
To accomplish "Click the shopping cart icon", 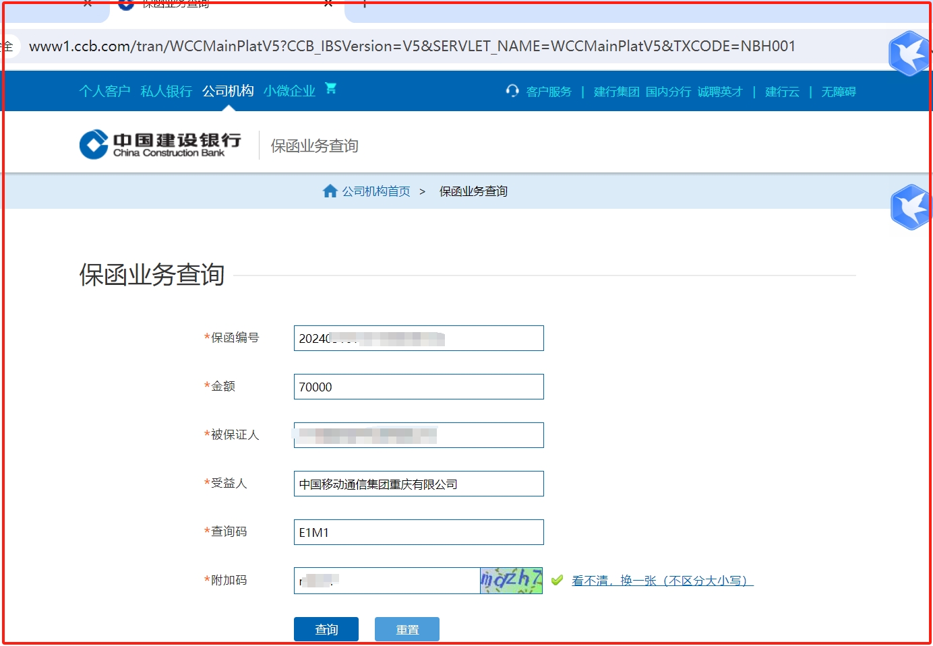I will pyautogui.click(x=330, y=88).
